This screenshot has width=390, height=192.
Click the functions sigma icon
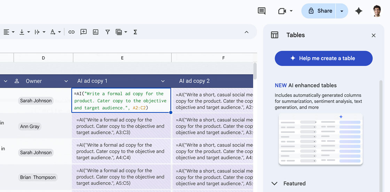click(x=135, y=32)
